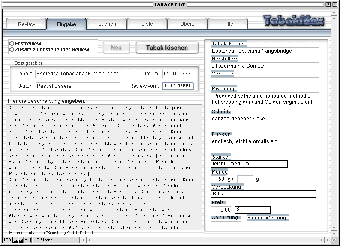The height and width of the screenshot is (246, 340).
Task: Click the Datum field
Action: (x=178, y=74)
